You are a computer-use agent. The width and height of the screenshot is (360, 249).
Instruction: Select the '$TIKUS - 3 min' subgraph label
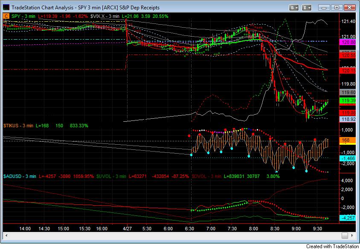(18, 126)
